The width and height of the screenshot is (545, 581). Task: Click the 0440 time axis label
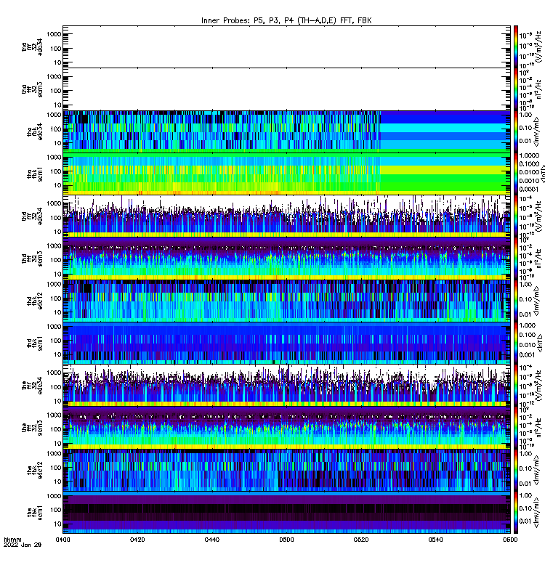tap(211, 540)
